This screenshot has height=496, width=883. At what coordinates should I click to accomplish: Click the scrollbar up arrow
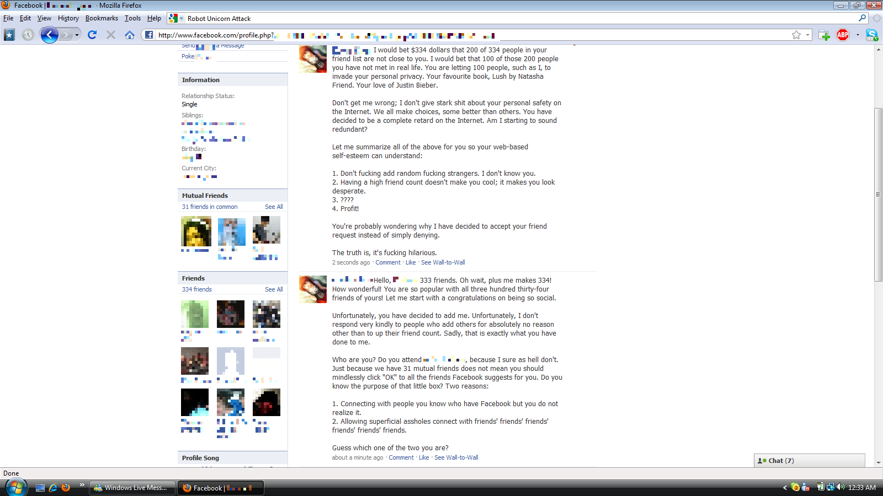point(879,50)
